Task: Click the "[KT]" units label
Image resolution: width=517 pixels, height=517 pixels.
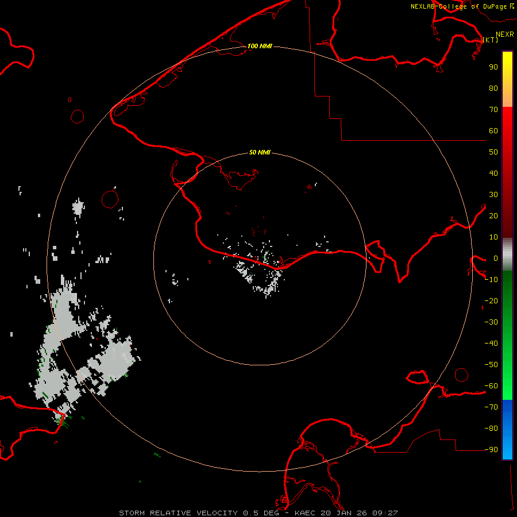Action: point(491,40)
